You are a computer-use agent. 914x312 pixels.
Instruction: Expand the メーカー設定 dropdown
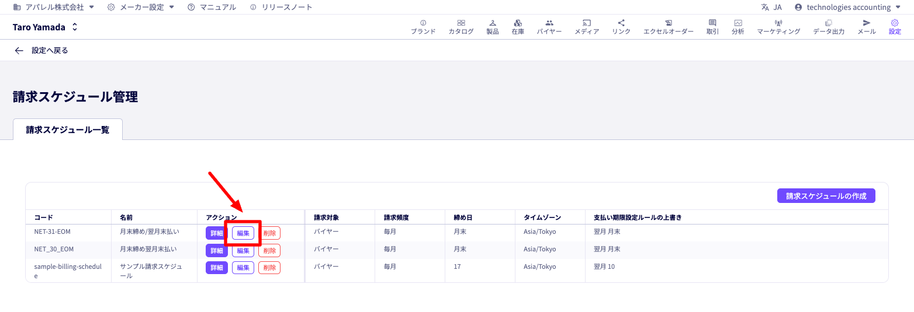click(x=141, y=8)
